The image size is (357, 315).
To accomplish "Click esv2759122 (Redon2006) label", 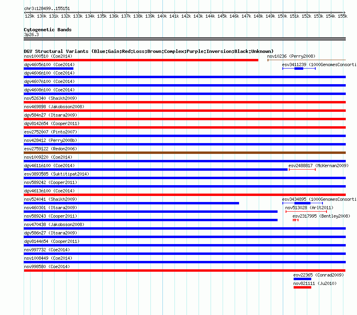I will click(x=51, y=149).
